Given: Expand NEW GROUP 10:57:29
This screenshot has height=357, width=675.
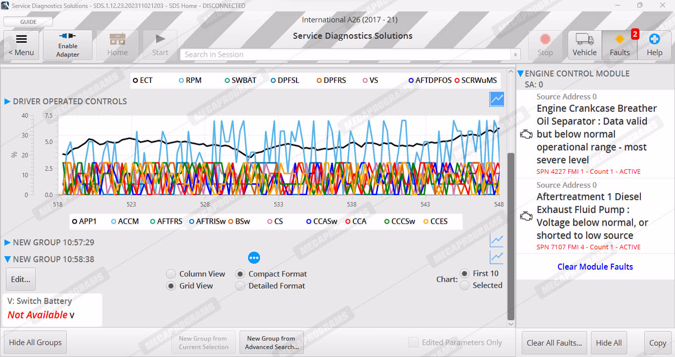Looking at the screenshot, I should tap(7, 242).
